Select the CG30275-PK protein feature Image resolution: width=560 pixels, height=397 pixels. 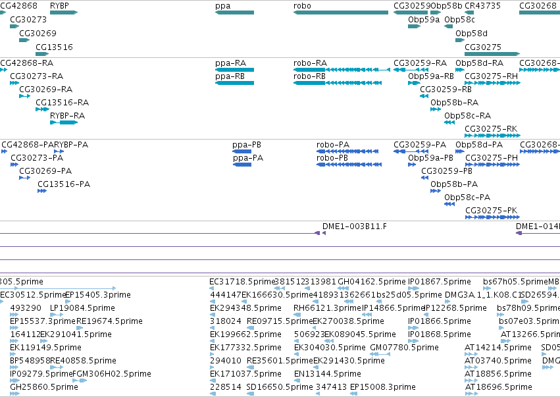(x=492, y=217)
